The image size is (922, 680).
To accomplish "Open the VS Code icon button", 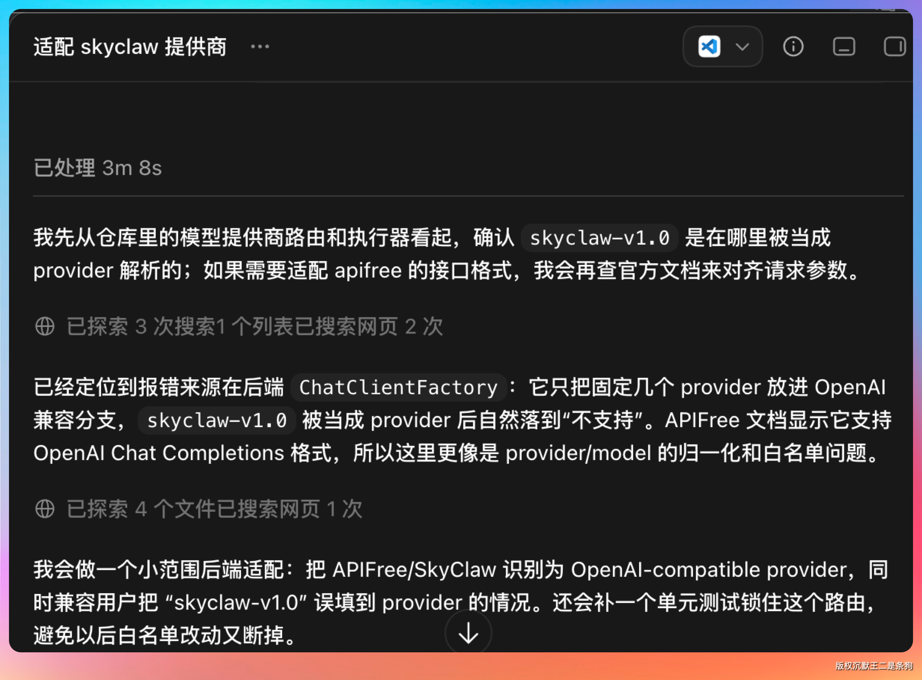I will point(709,46).
